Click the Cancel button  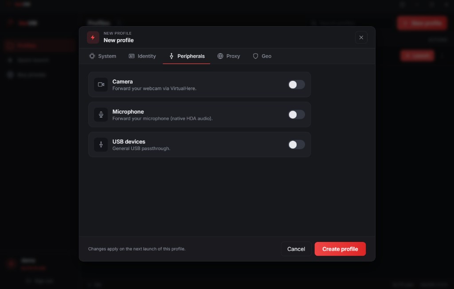pyautogui.click(x=296, y=249)
